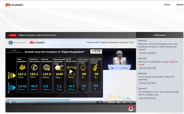
Task: Click the large play button on the video
Action: tap(71, 71)
